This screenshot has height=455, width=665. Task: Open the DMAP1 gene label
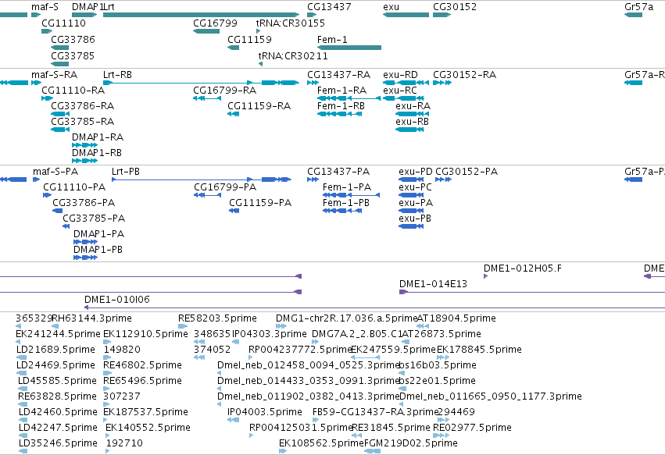point(87,7)
